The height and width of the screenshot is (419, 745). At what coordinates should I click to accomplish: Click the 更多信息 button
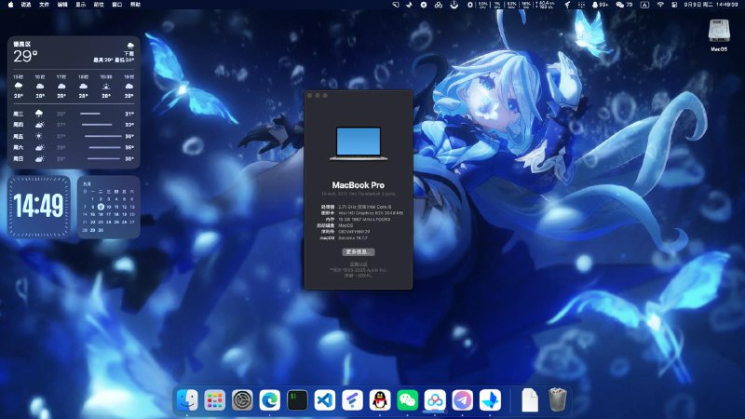tap(358, 251)
